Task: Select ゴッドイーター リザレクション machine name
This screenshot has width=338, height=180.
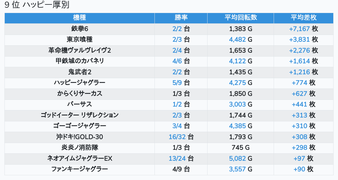Action: point(79,115)
